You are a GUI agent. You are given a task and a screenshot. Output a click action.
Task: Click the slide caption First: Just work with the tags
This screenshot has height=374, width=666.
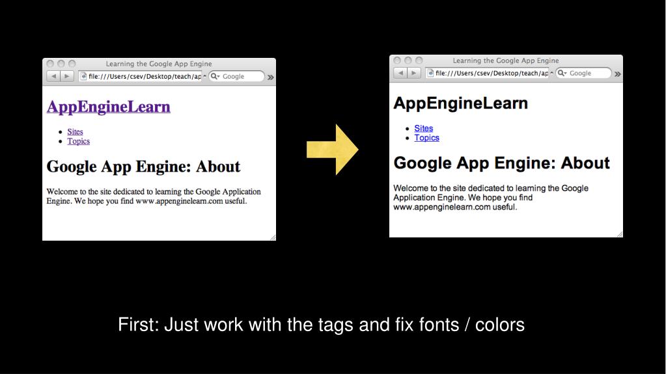point(321,325)
